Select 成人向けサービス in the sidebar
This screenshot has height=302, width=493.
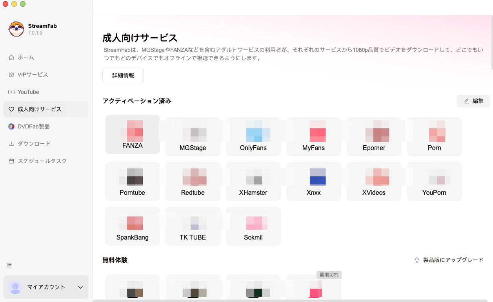click(x=46, y=109)
